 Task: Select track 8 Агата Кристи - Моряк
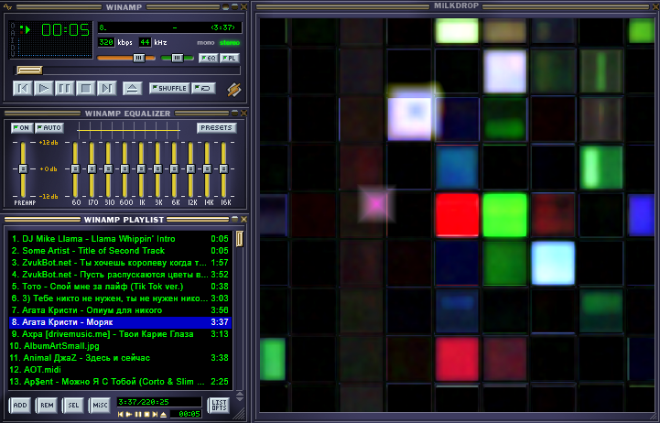[120, 322]
